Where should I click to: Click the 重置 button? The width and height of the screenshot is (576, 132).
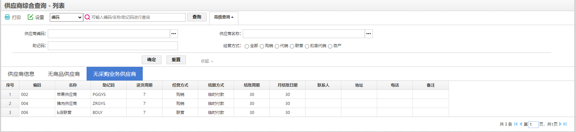pyautogui.click(x=176, y=59)
